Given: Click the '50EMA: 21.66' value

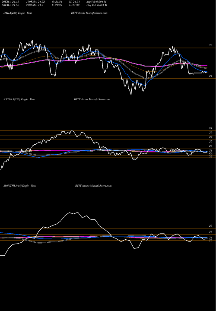Looking at the screenshot, I should [x=10, y=5].
